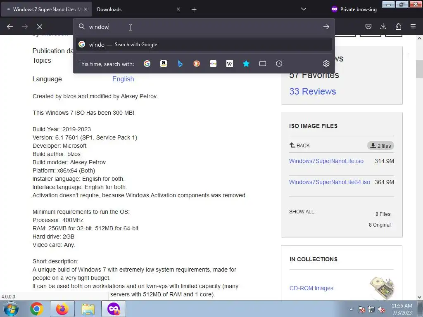
Task: Expand the list all tabs chevron
Action: click(304, 9)
